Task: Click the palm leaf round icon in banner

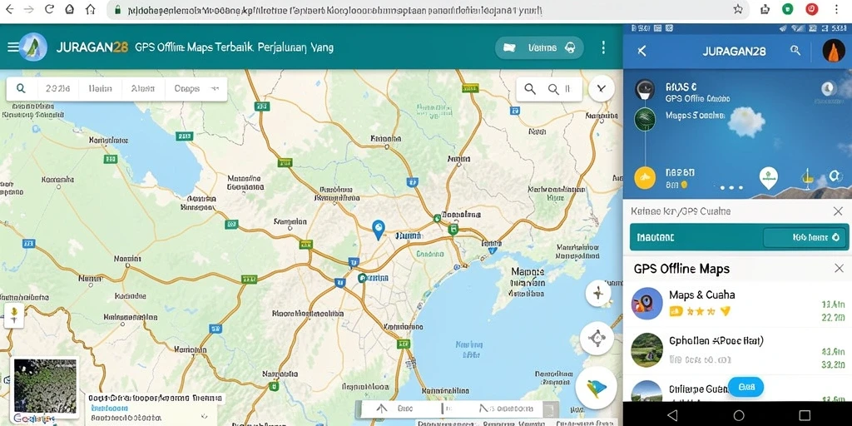Action: click(645, 119)
